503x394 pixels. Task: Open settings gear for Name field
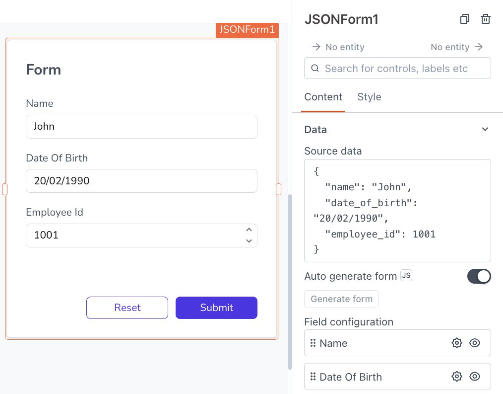click(x=456, y=343)
